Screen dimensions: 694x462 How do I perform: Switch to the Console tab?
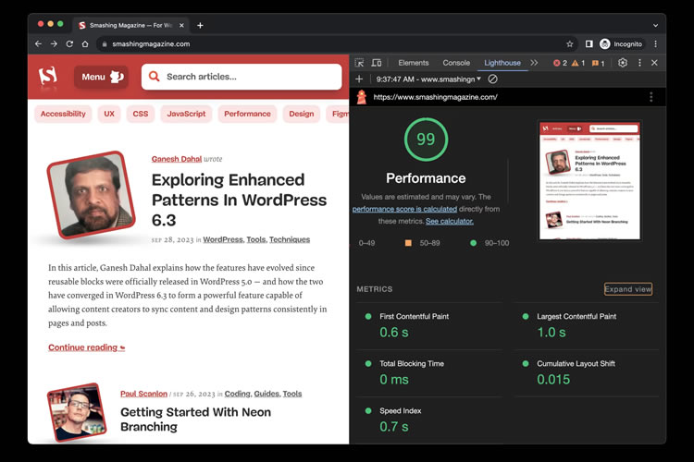tap(456, 63)
